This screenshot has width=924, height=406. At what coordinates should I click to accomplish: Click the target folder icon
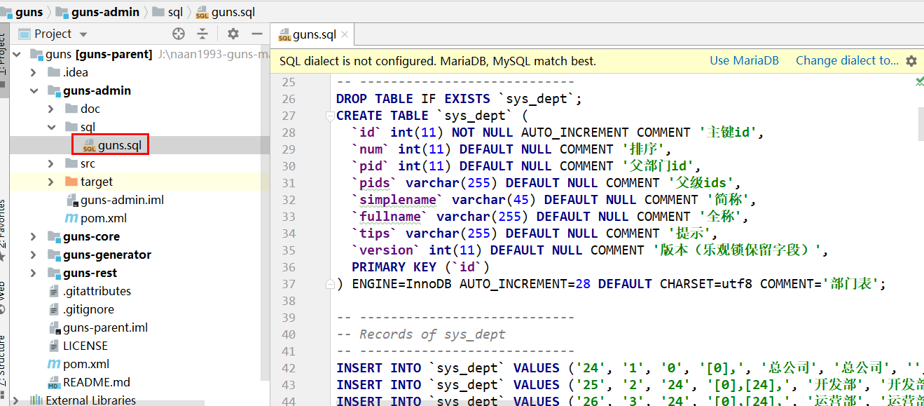71,182
